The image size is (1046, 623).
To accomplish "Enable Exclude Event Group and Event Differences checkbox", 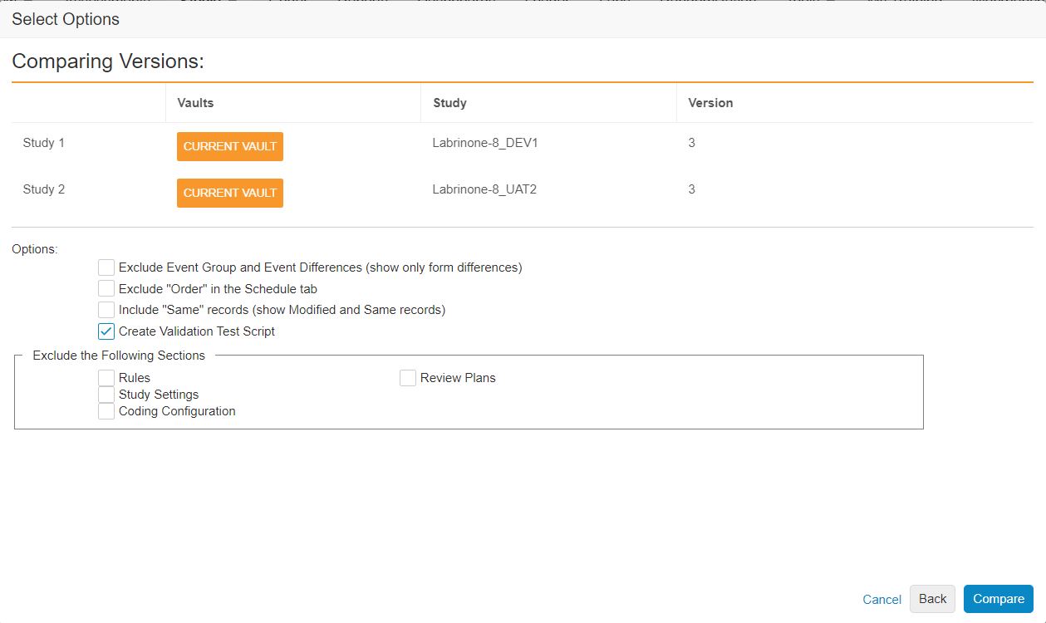I will tap(106, 267).
